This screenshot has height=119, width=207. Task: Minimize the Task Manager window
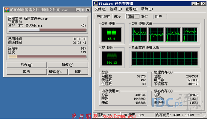click(194, 4)
